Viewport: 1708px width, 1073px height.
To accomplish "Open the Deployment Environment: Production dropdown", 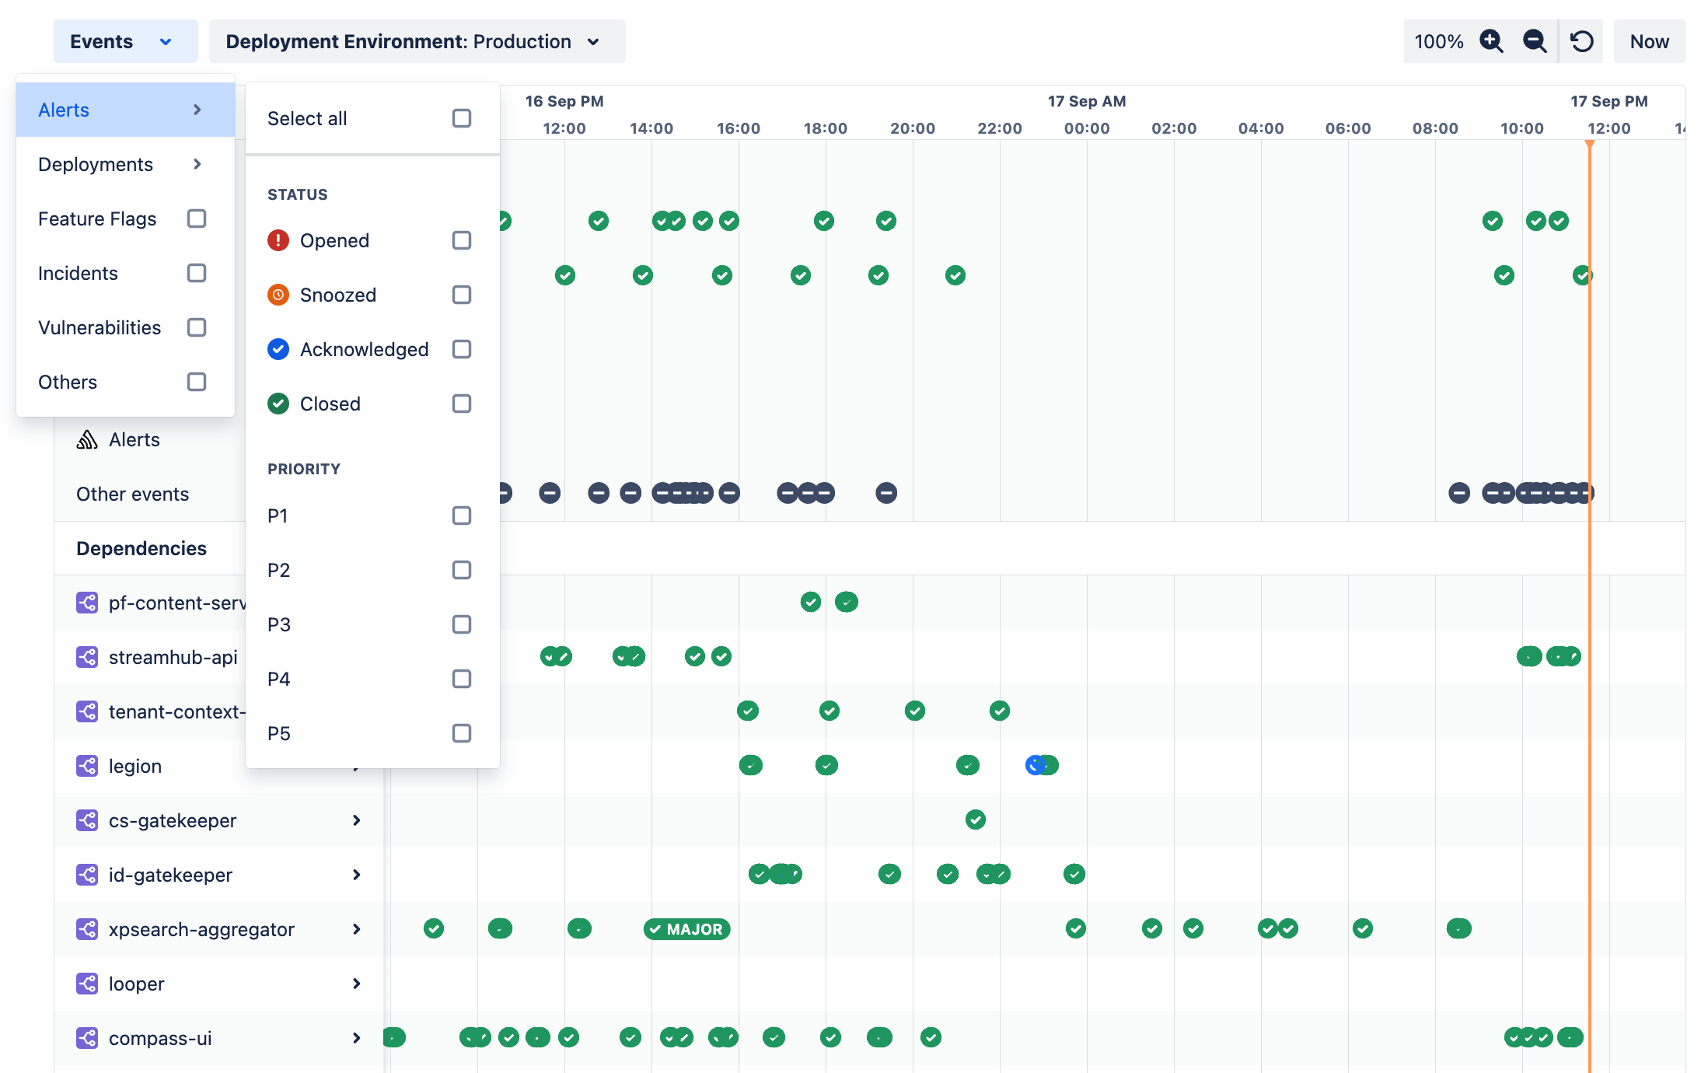I will click(417, 41).
